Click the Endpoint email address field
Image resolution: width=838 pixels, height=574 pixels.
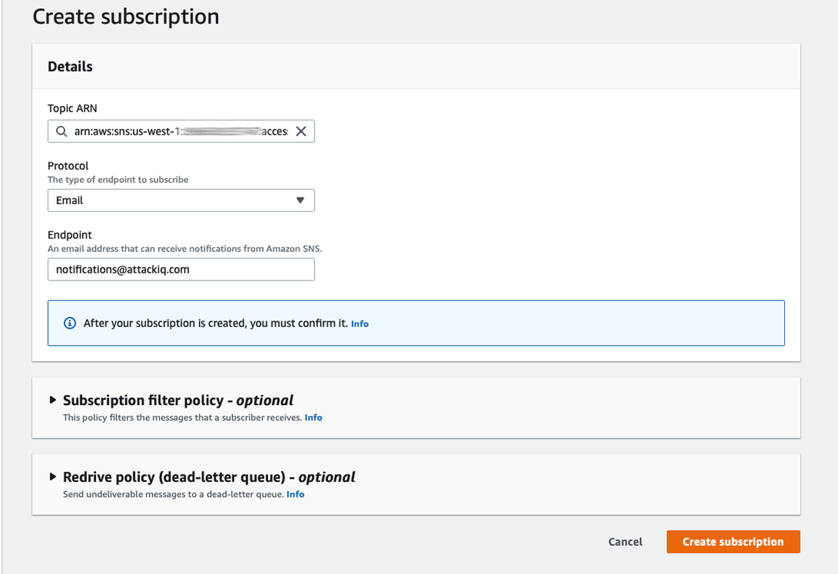coord(180,270)
